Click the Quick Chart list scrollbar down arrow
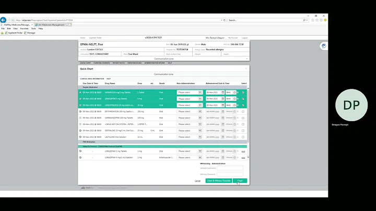 248,157
